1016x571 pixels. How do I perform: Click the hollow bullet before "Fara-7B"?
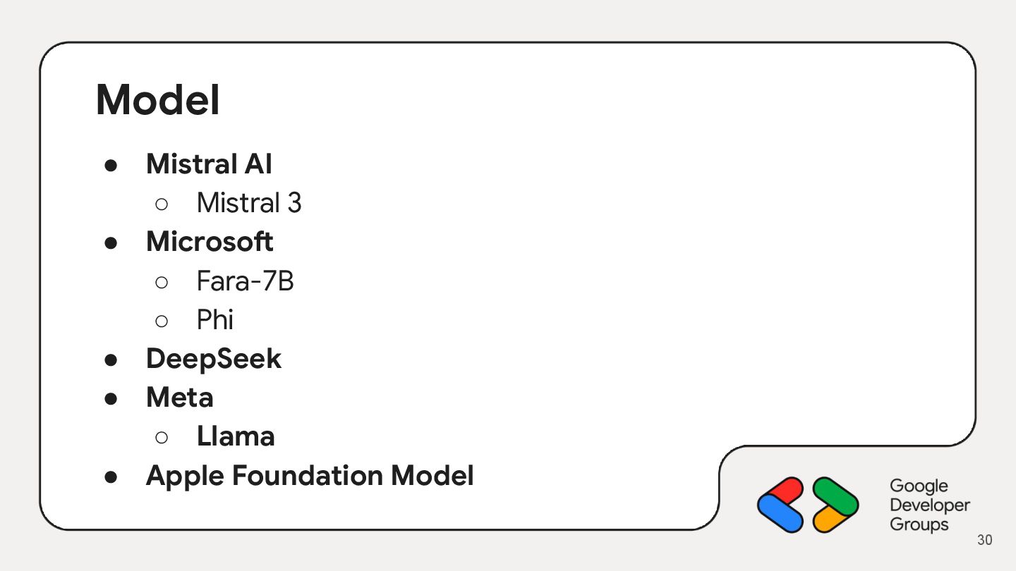[161, 282]
